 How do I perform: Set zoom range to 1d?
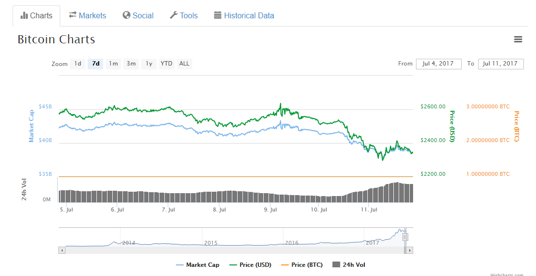(78, 64)
